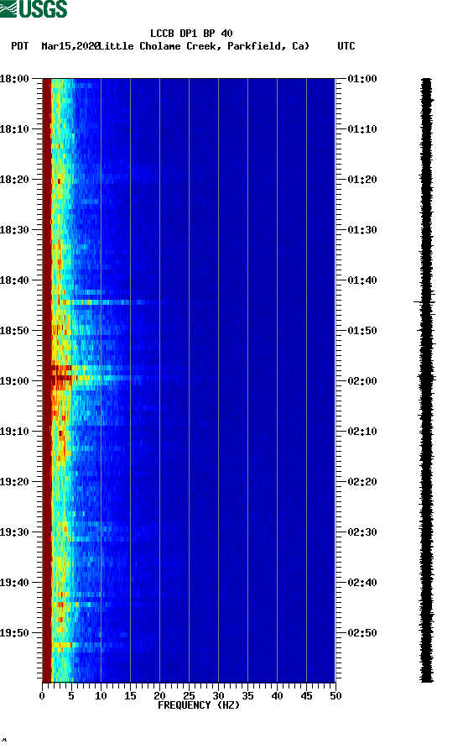Click the 50 Hz frequency axis label
The image size is (463, 749).
tap(336, 696)
